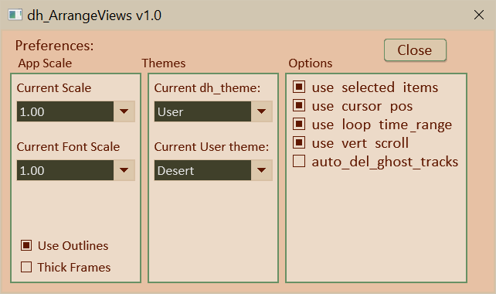The width and height of the screenshot is (496, 294).
Task: Close the dh_ArrangeViews window with X
Action: point(479,15)
